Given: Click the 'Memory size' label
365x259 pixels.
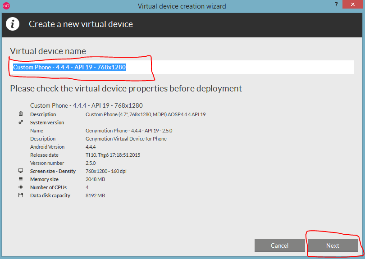Looking at the screenshot, I should pos(44,179).
